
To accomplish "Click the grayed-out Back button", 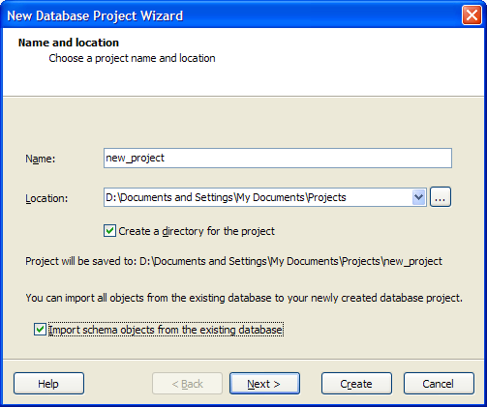I will [188, 384].
